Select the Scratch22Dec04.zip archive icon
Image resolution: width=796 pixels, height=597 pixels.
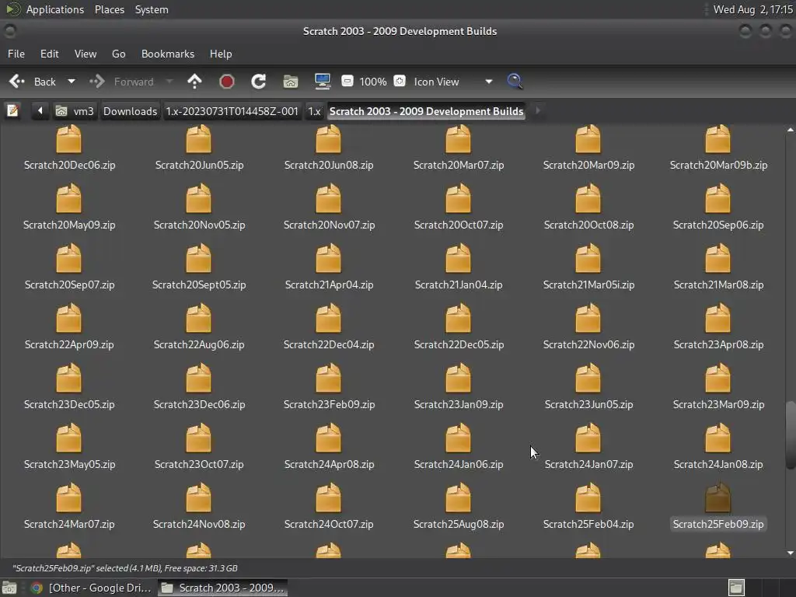point(329,318)
